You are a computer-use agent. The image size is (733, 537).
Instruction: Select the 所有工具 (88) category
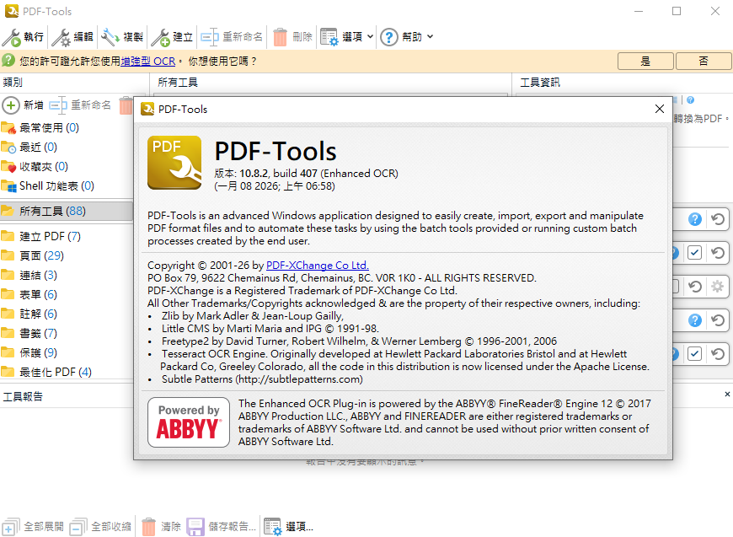67,211
